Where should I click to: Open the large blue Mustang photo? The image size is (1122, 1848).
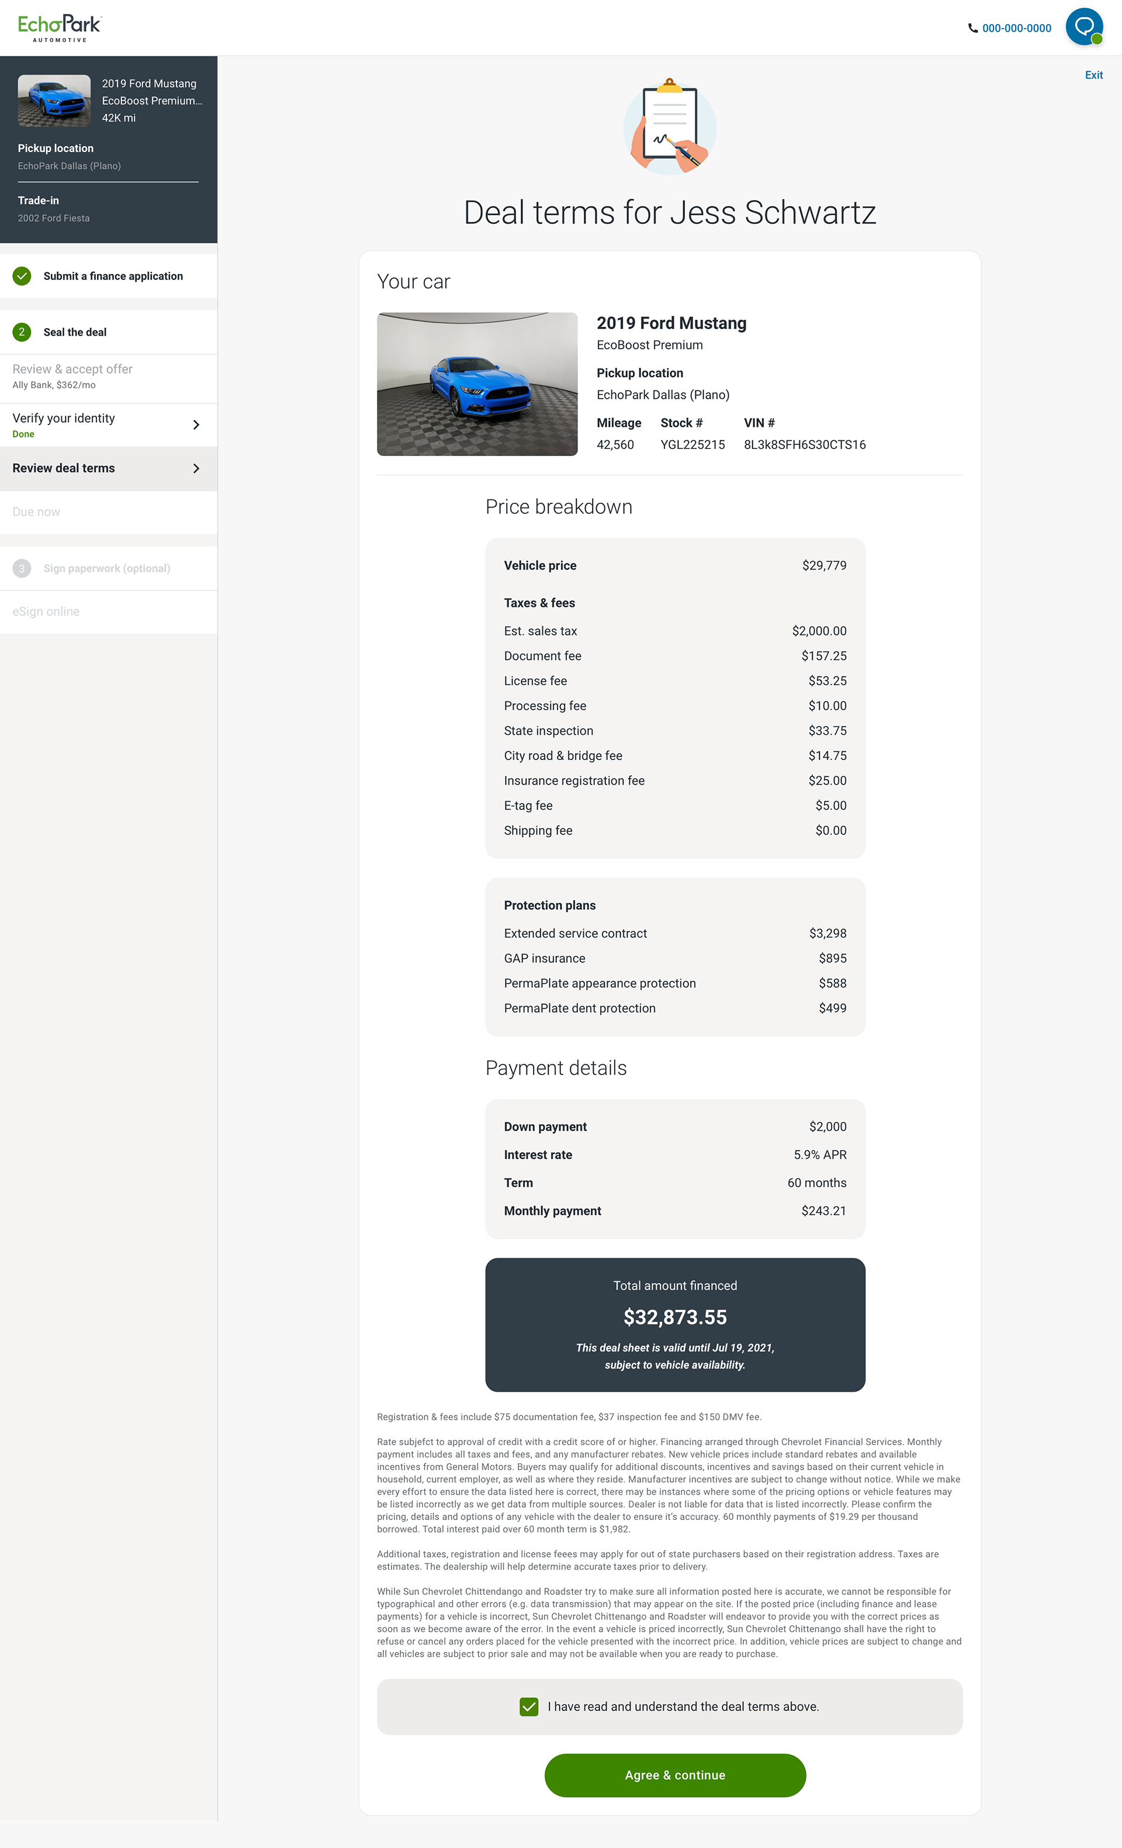477,384
